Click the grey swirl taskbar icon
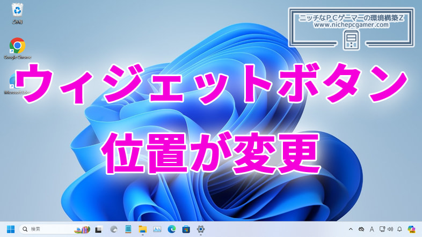The image size is (422, 237). point(114,229)
